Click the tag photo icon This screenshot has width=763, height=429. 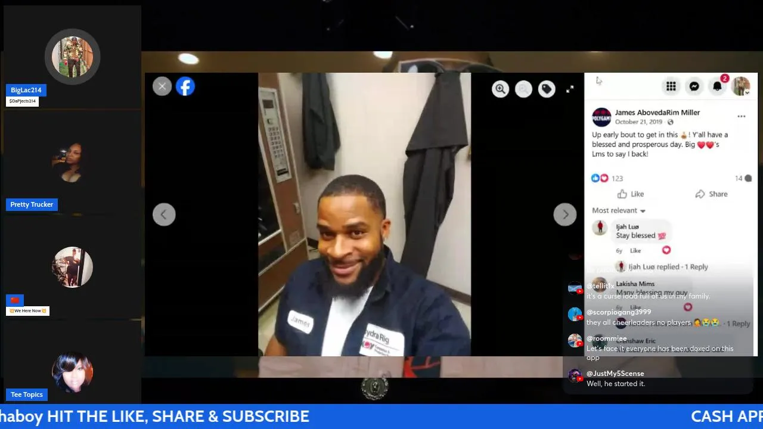[547, 89]
